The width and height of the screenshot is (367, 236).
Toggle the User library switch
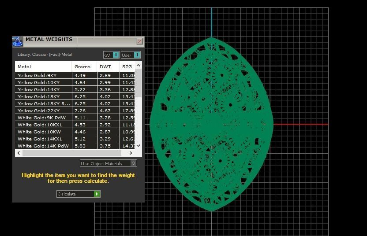[131, 55]
